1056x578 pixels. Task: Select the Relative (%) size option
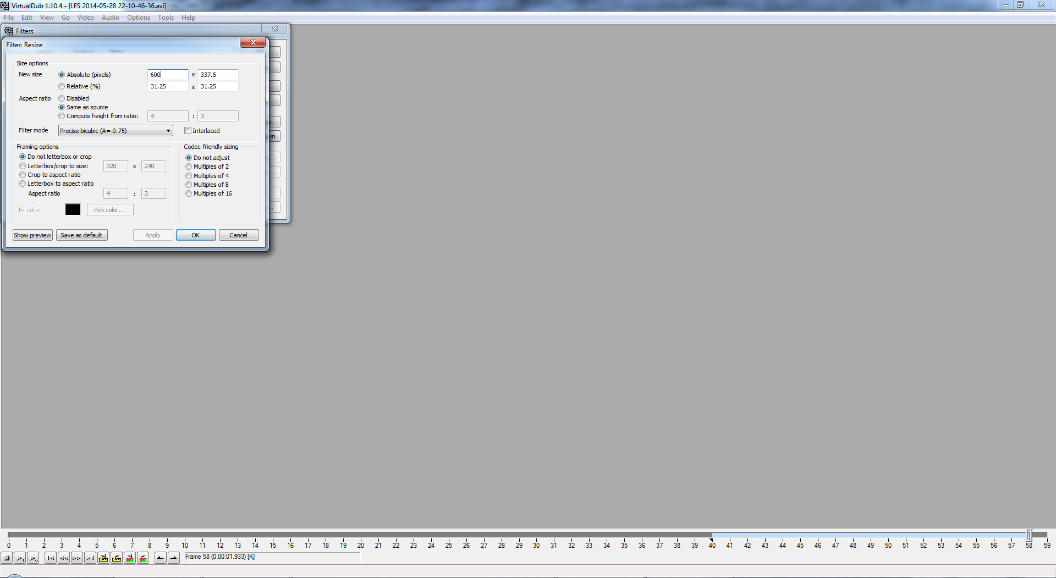(x=62, y=86)
